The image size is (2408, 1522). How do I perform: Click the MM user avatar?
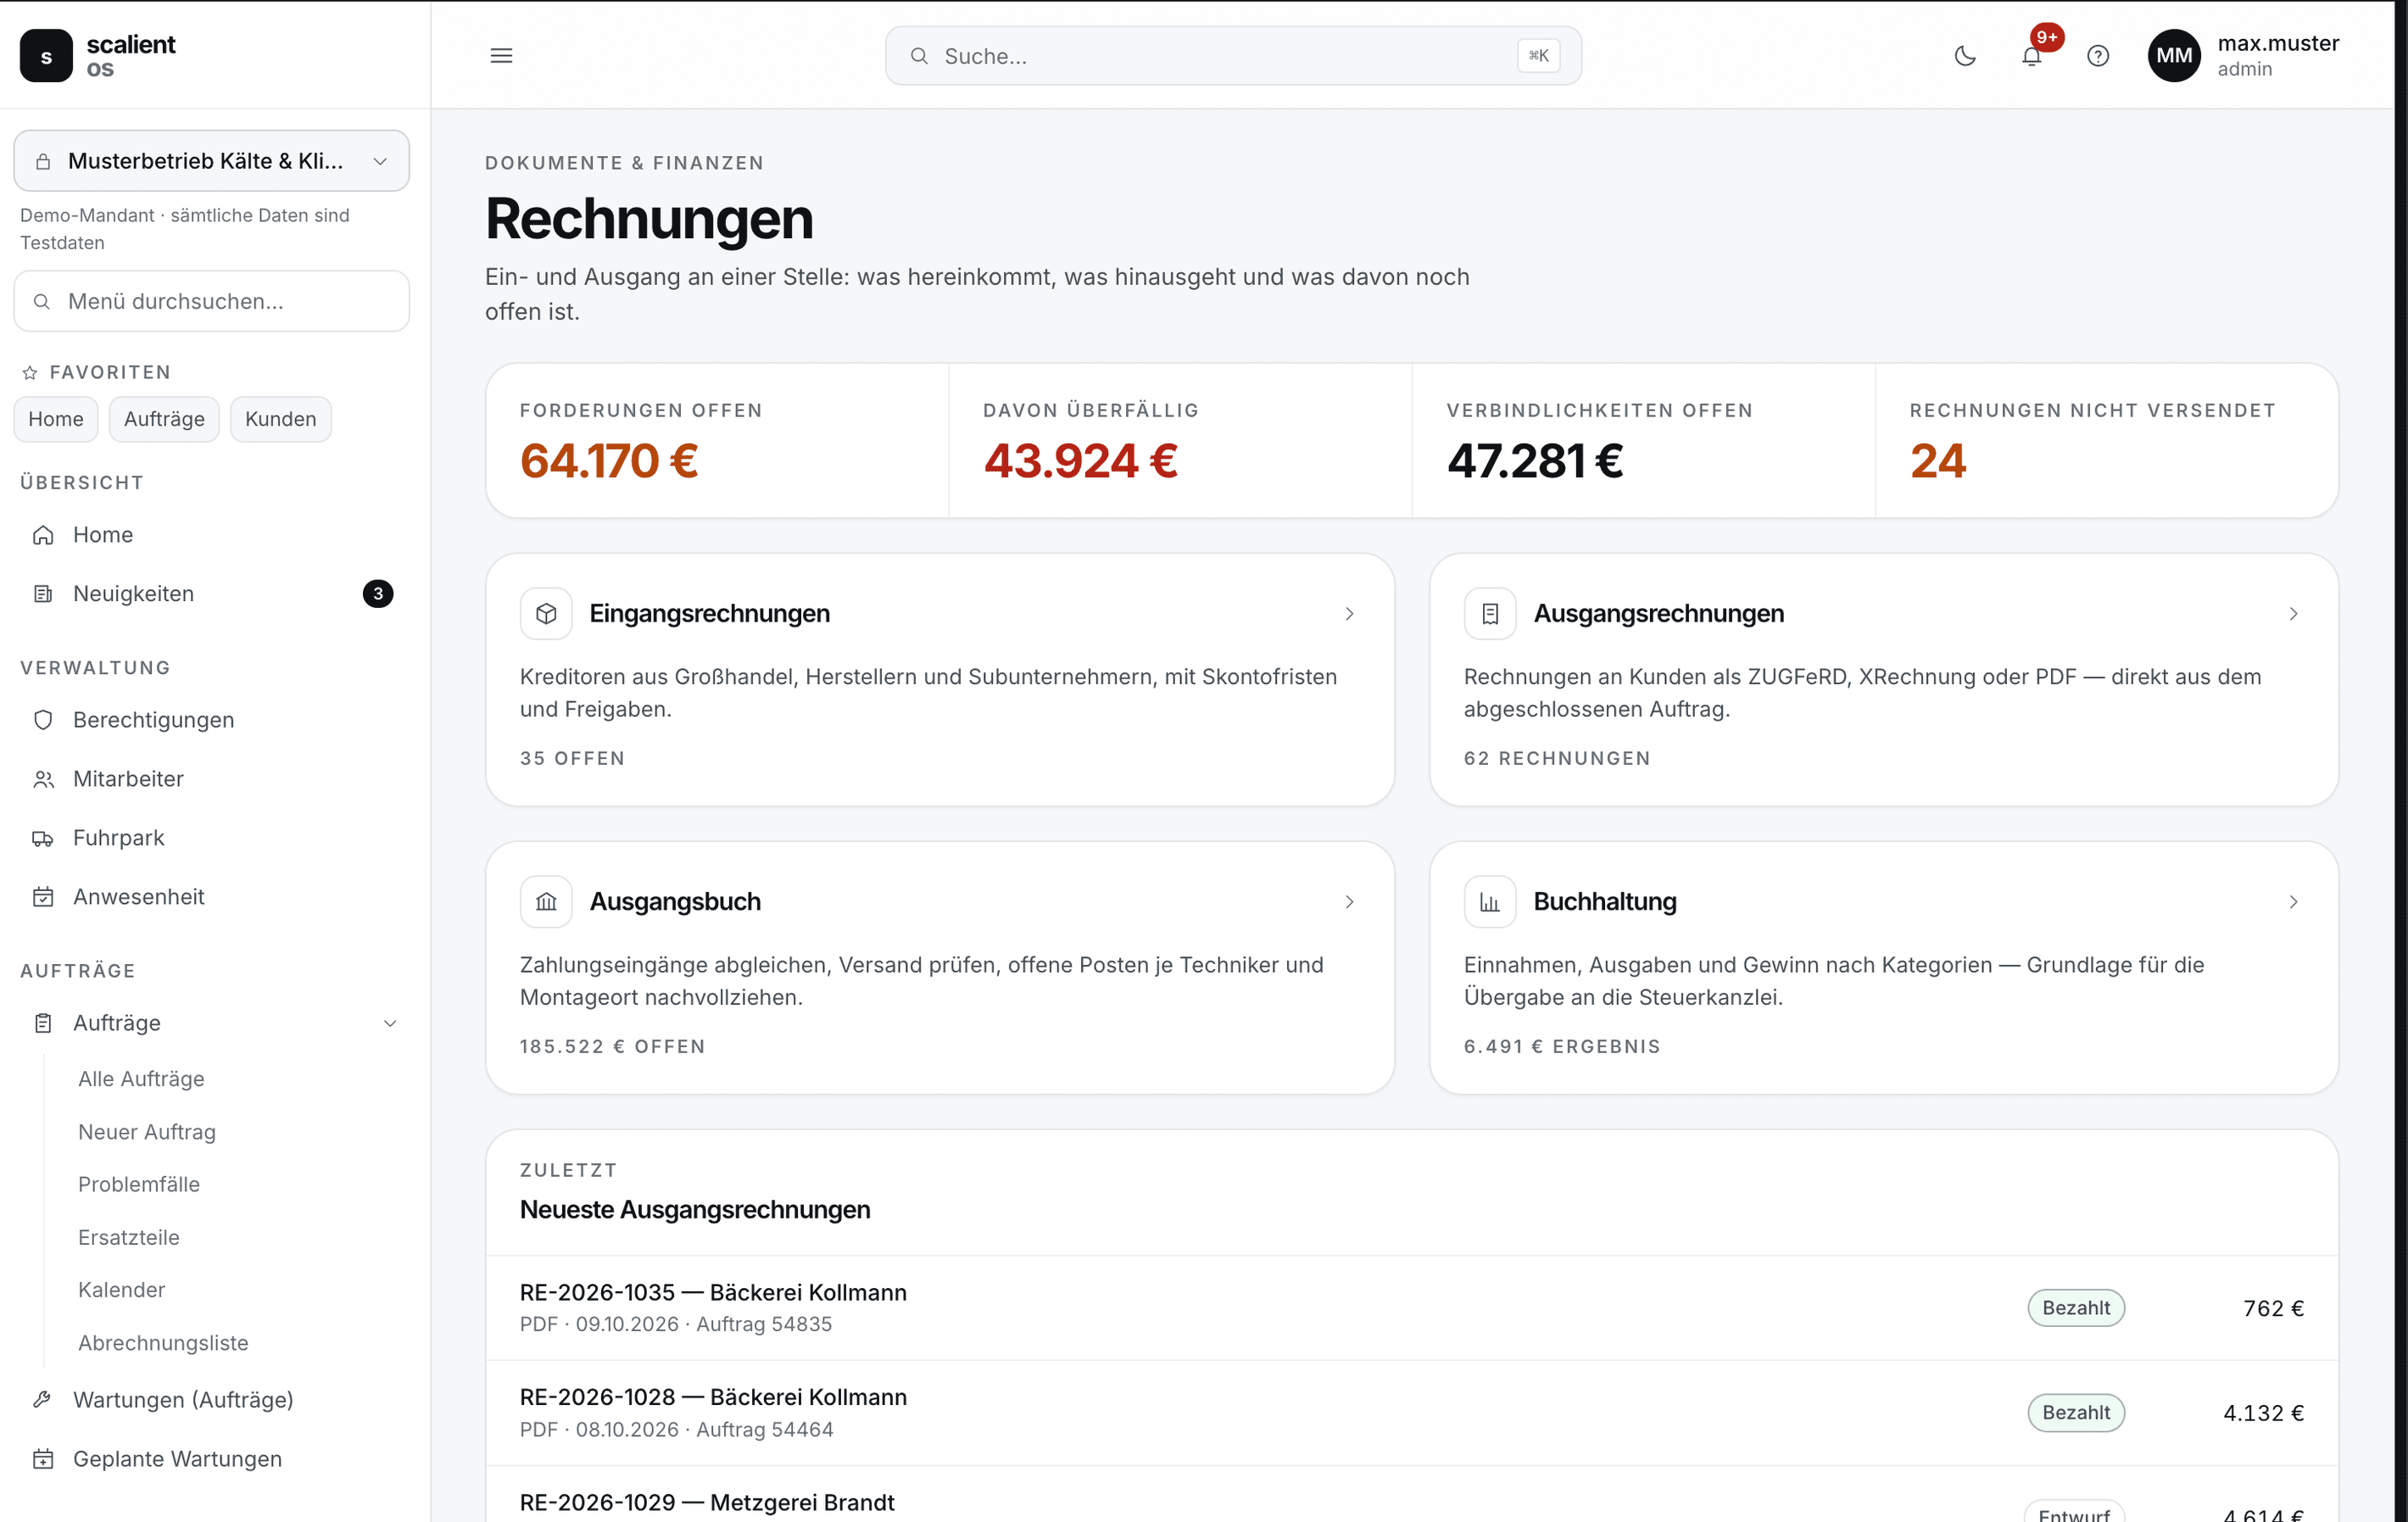2174,56
